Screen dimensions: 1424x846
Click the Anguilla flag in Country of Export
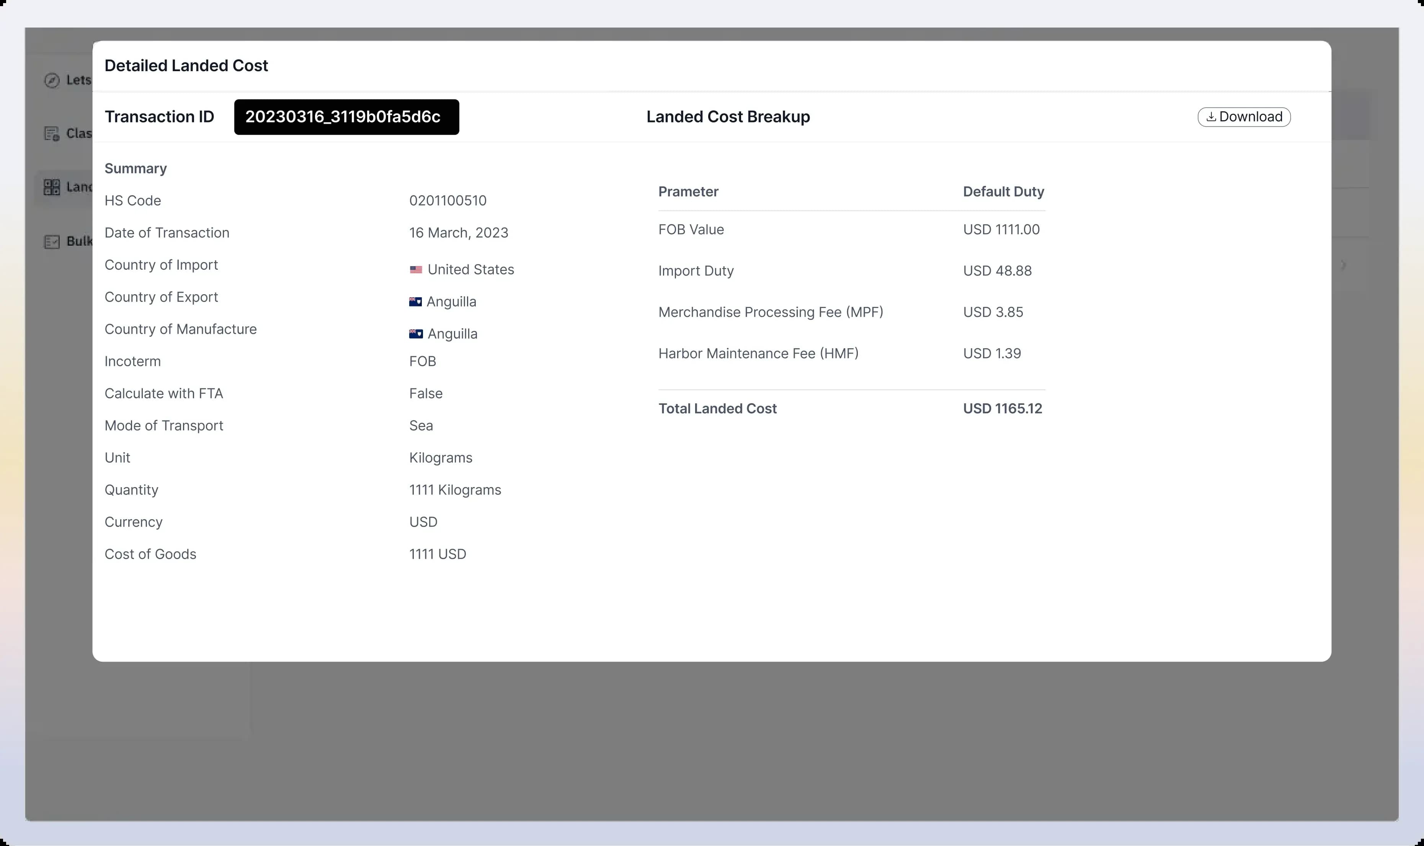click(415, 302)
